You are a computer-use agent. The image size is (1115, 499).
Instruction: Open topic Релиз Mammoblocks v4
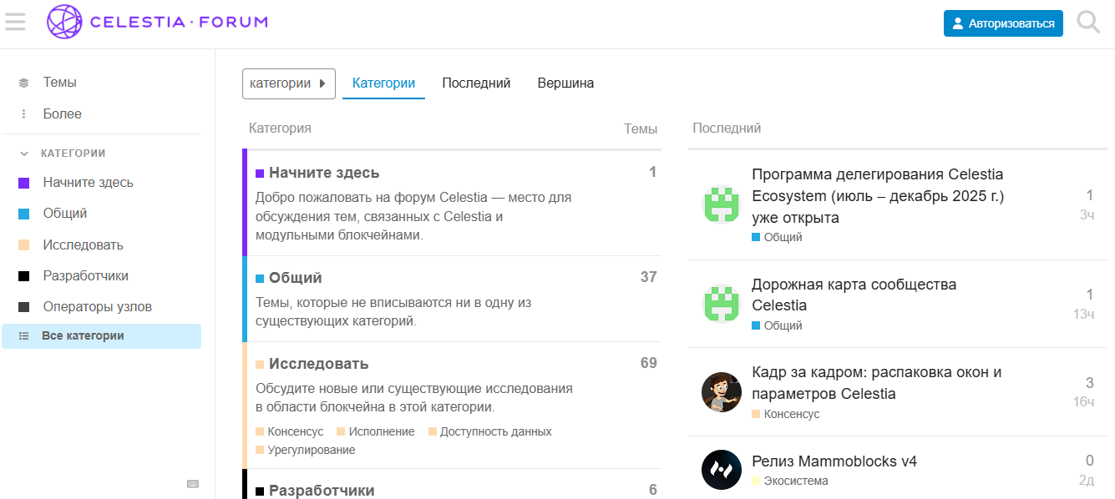(834, 461)
